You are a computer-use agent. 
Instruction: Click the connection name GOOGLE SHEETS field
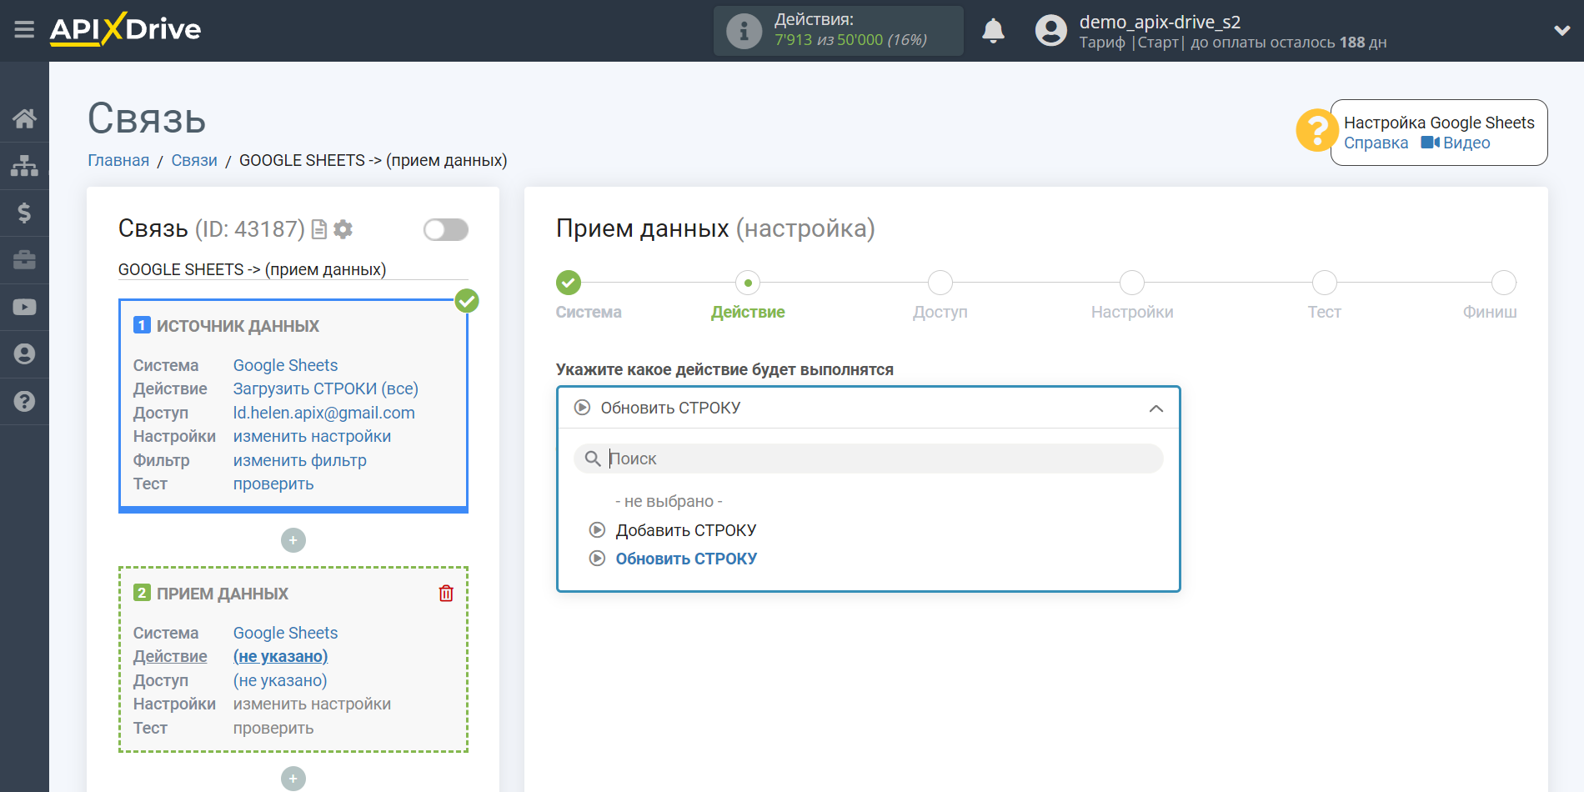(x=293, y=269)
